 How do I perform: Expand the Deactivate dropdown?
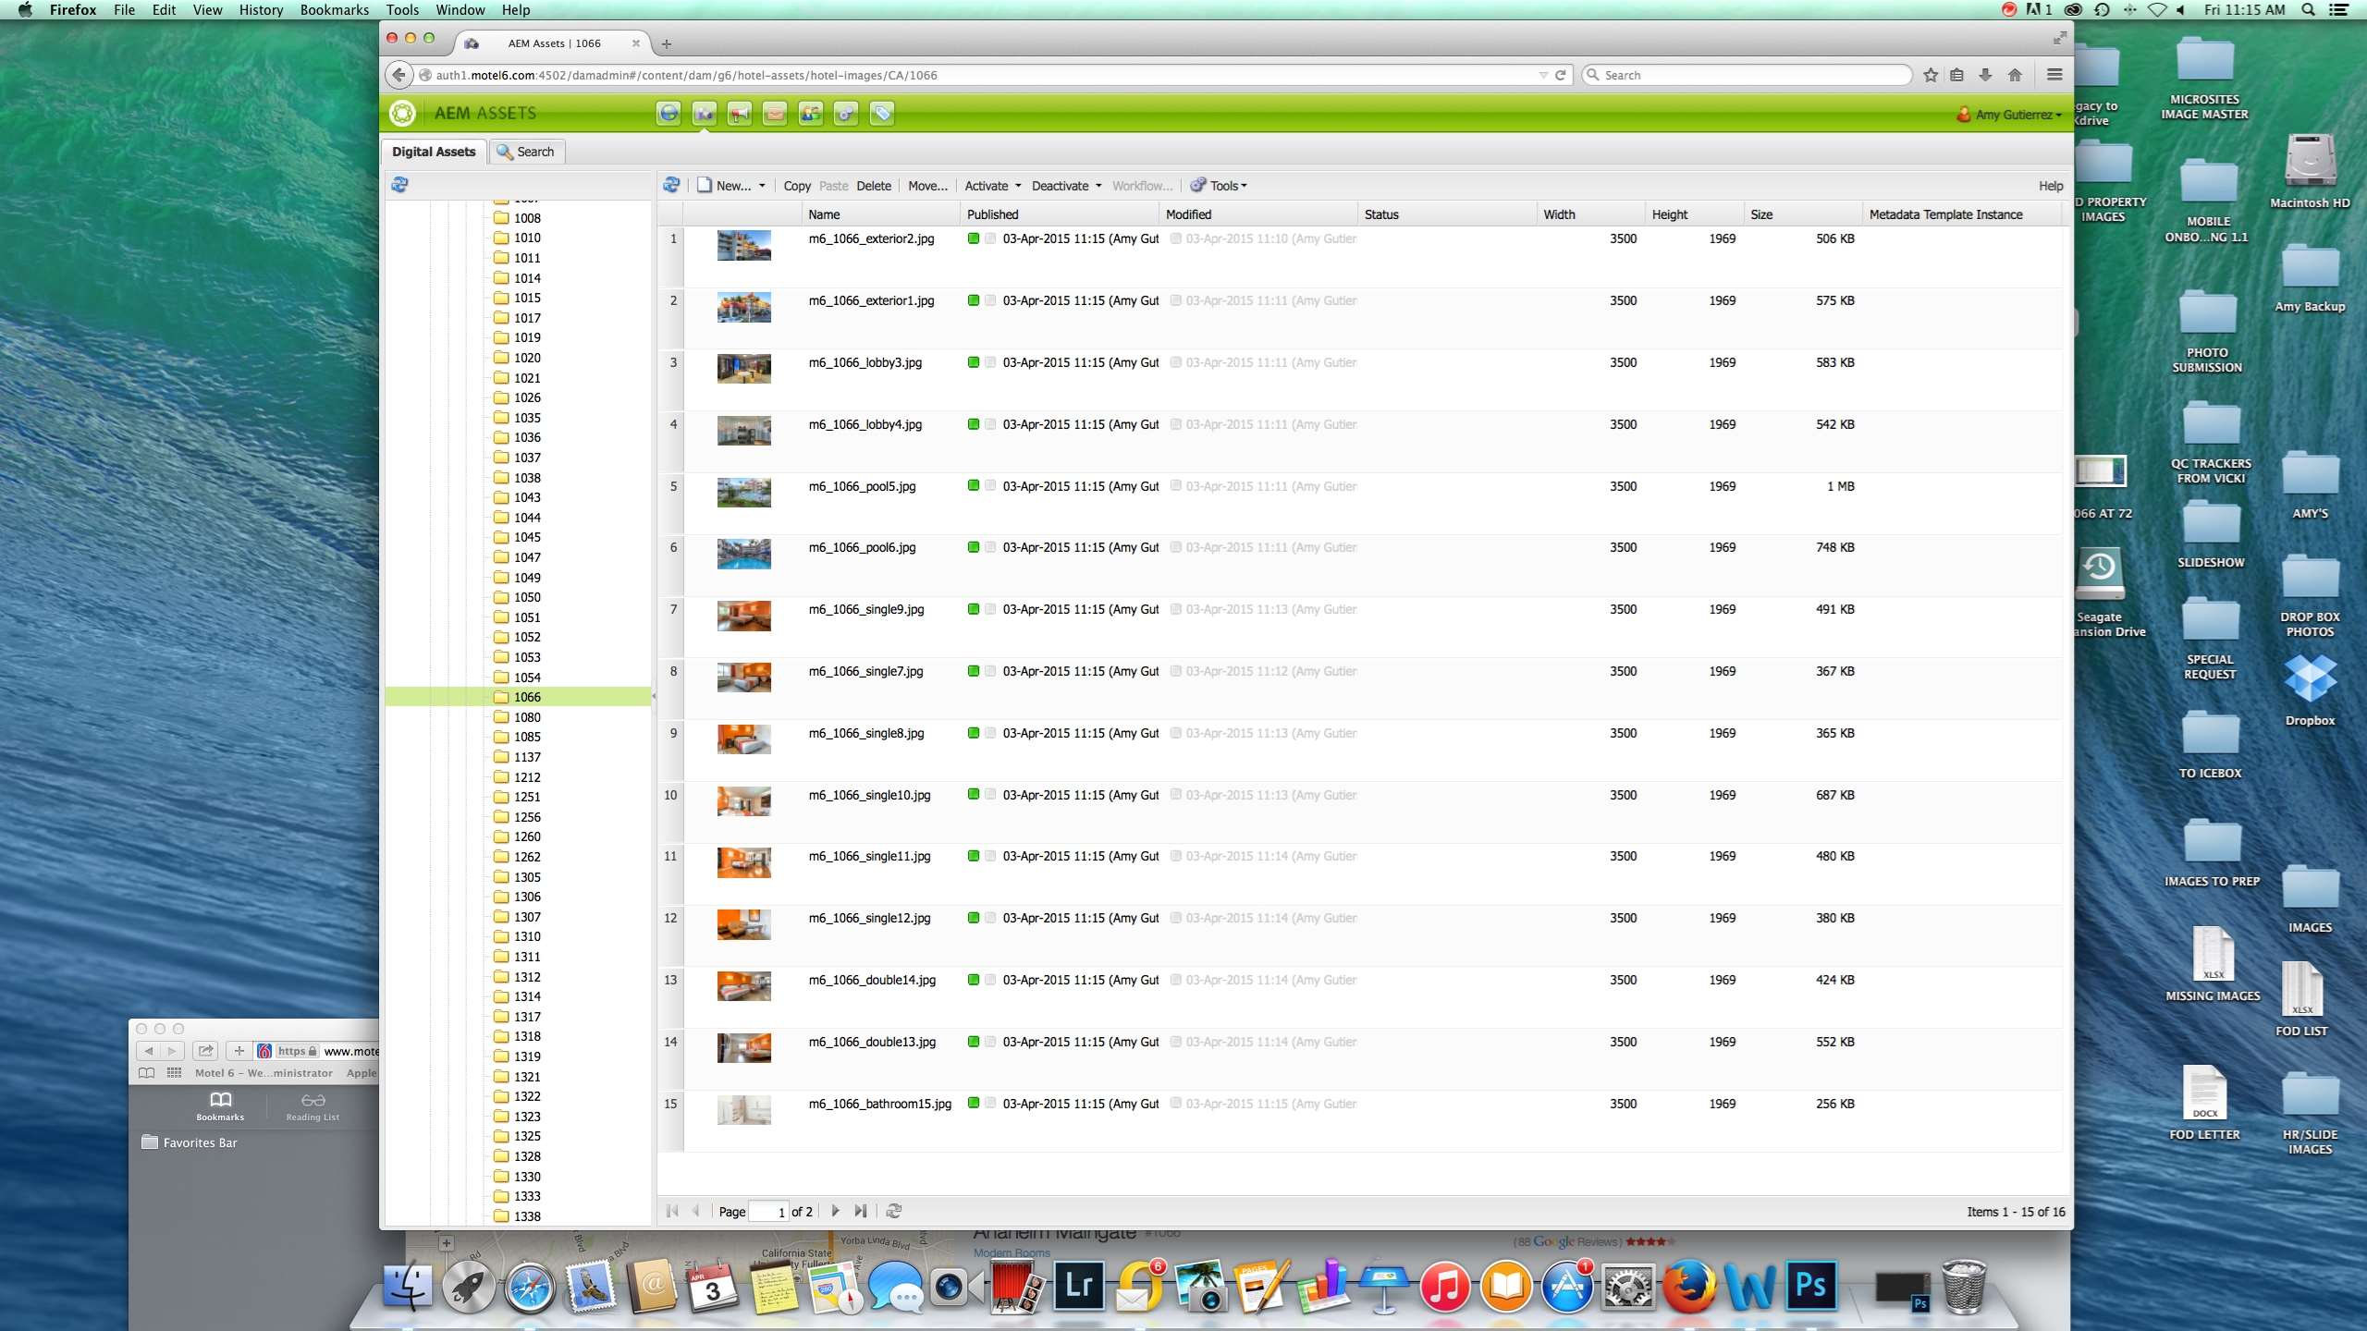pos(1098,186)
